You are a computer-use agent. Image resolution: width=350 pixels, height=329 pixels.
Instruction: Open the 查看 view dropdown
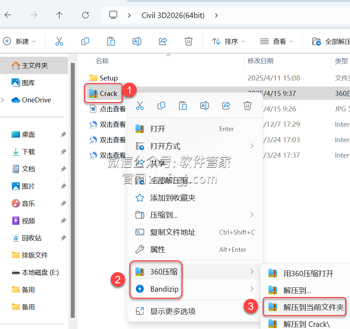(276, 41)
